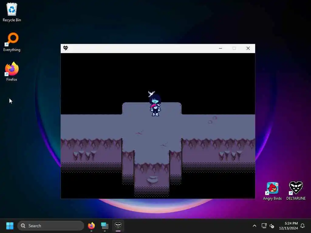
Task: Click the DELTARUNE heart icon in title bar
Action: [66, 48]
